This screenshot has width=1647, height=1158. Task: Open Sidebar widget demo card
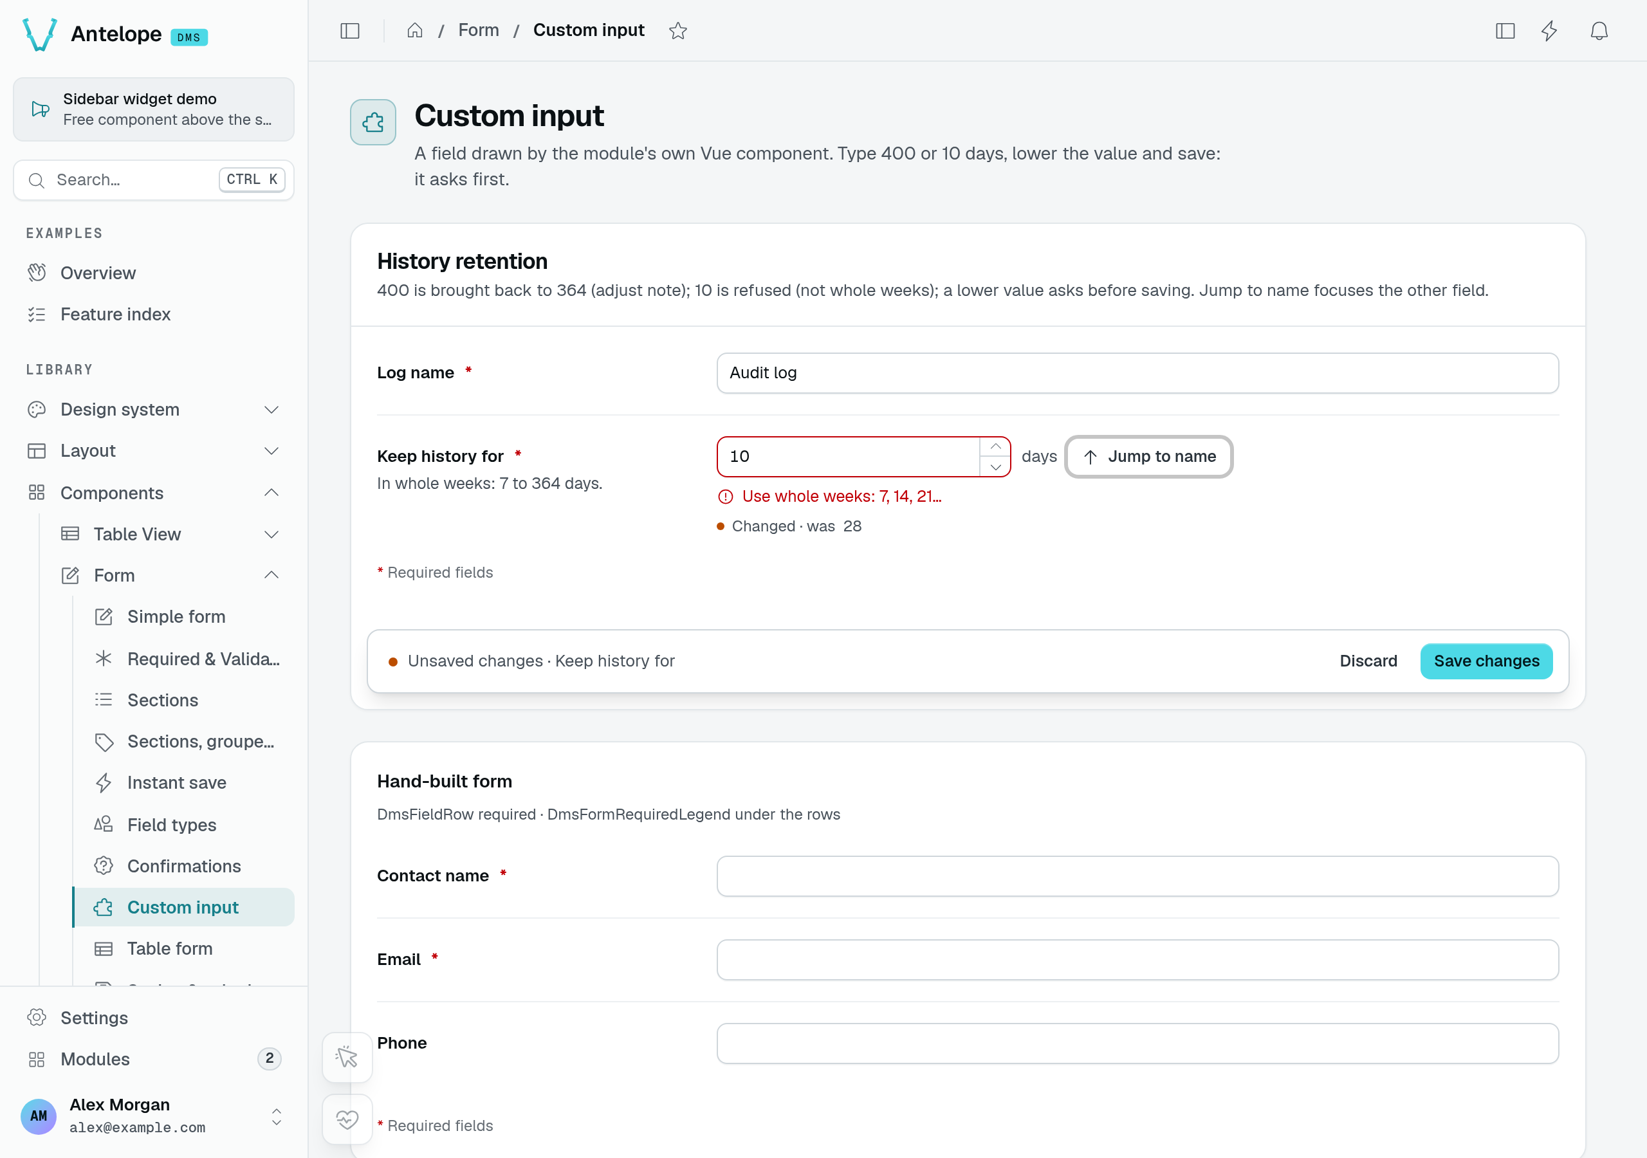154,109
